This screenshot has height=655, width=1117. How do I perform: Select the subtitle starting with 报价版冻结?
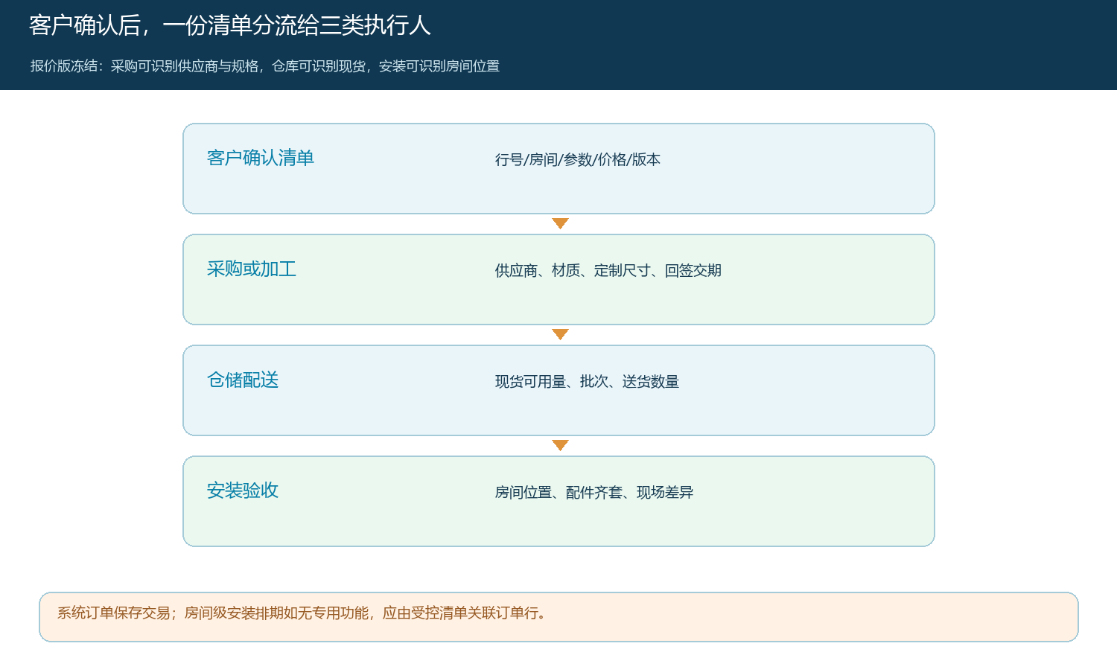tap(265, 66)
